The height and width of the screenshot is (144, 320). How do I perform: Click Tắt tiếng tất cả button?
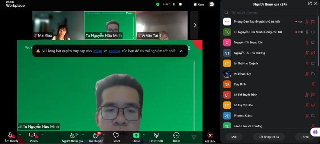click(269, 137)
